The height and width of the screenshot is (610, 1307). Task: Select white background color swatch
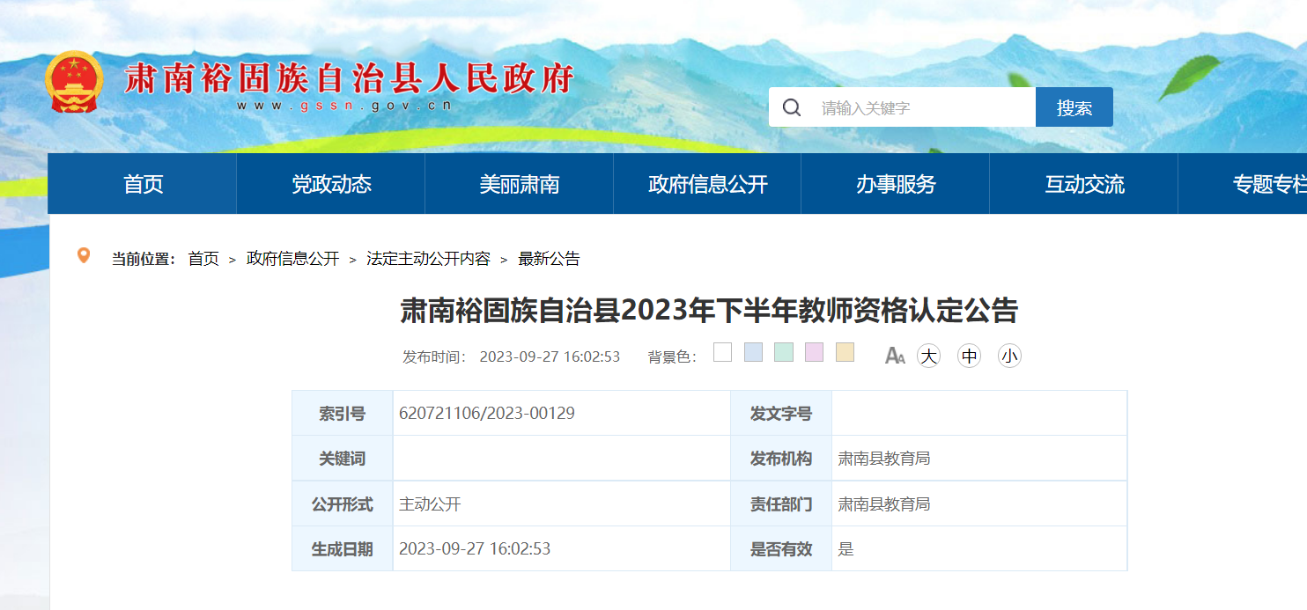coord(722,353)
